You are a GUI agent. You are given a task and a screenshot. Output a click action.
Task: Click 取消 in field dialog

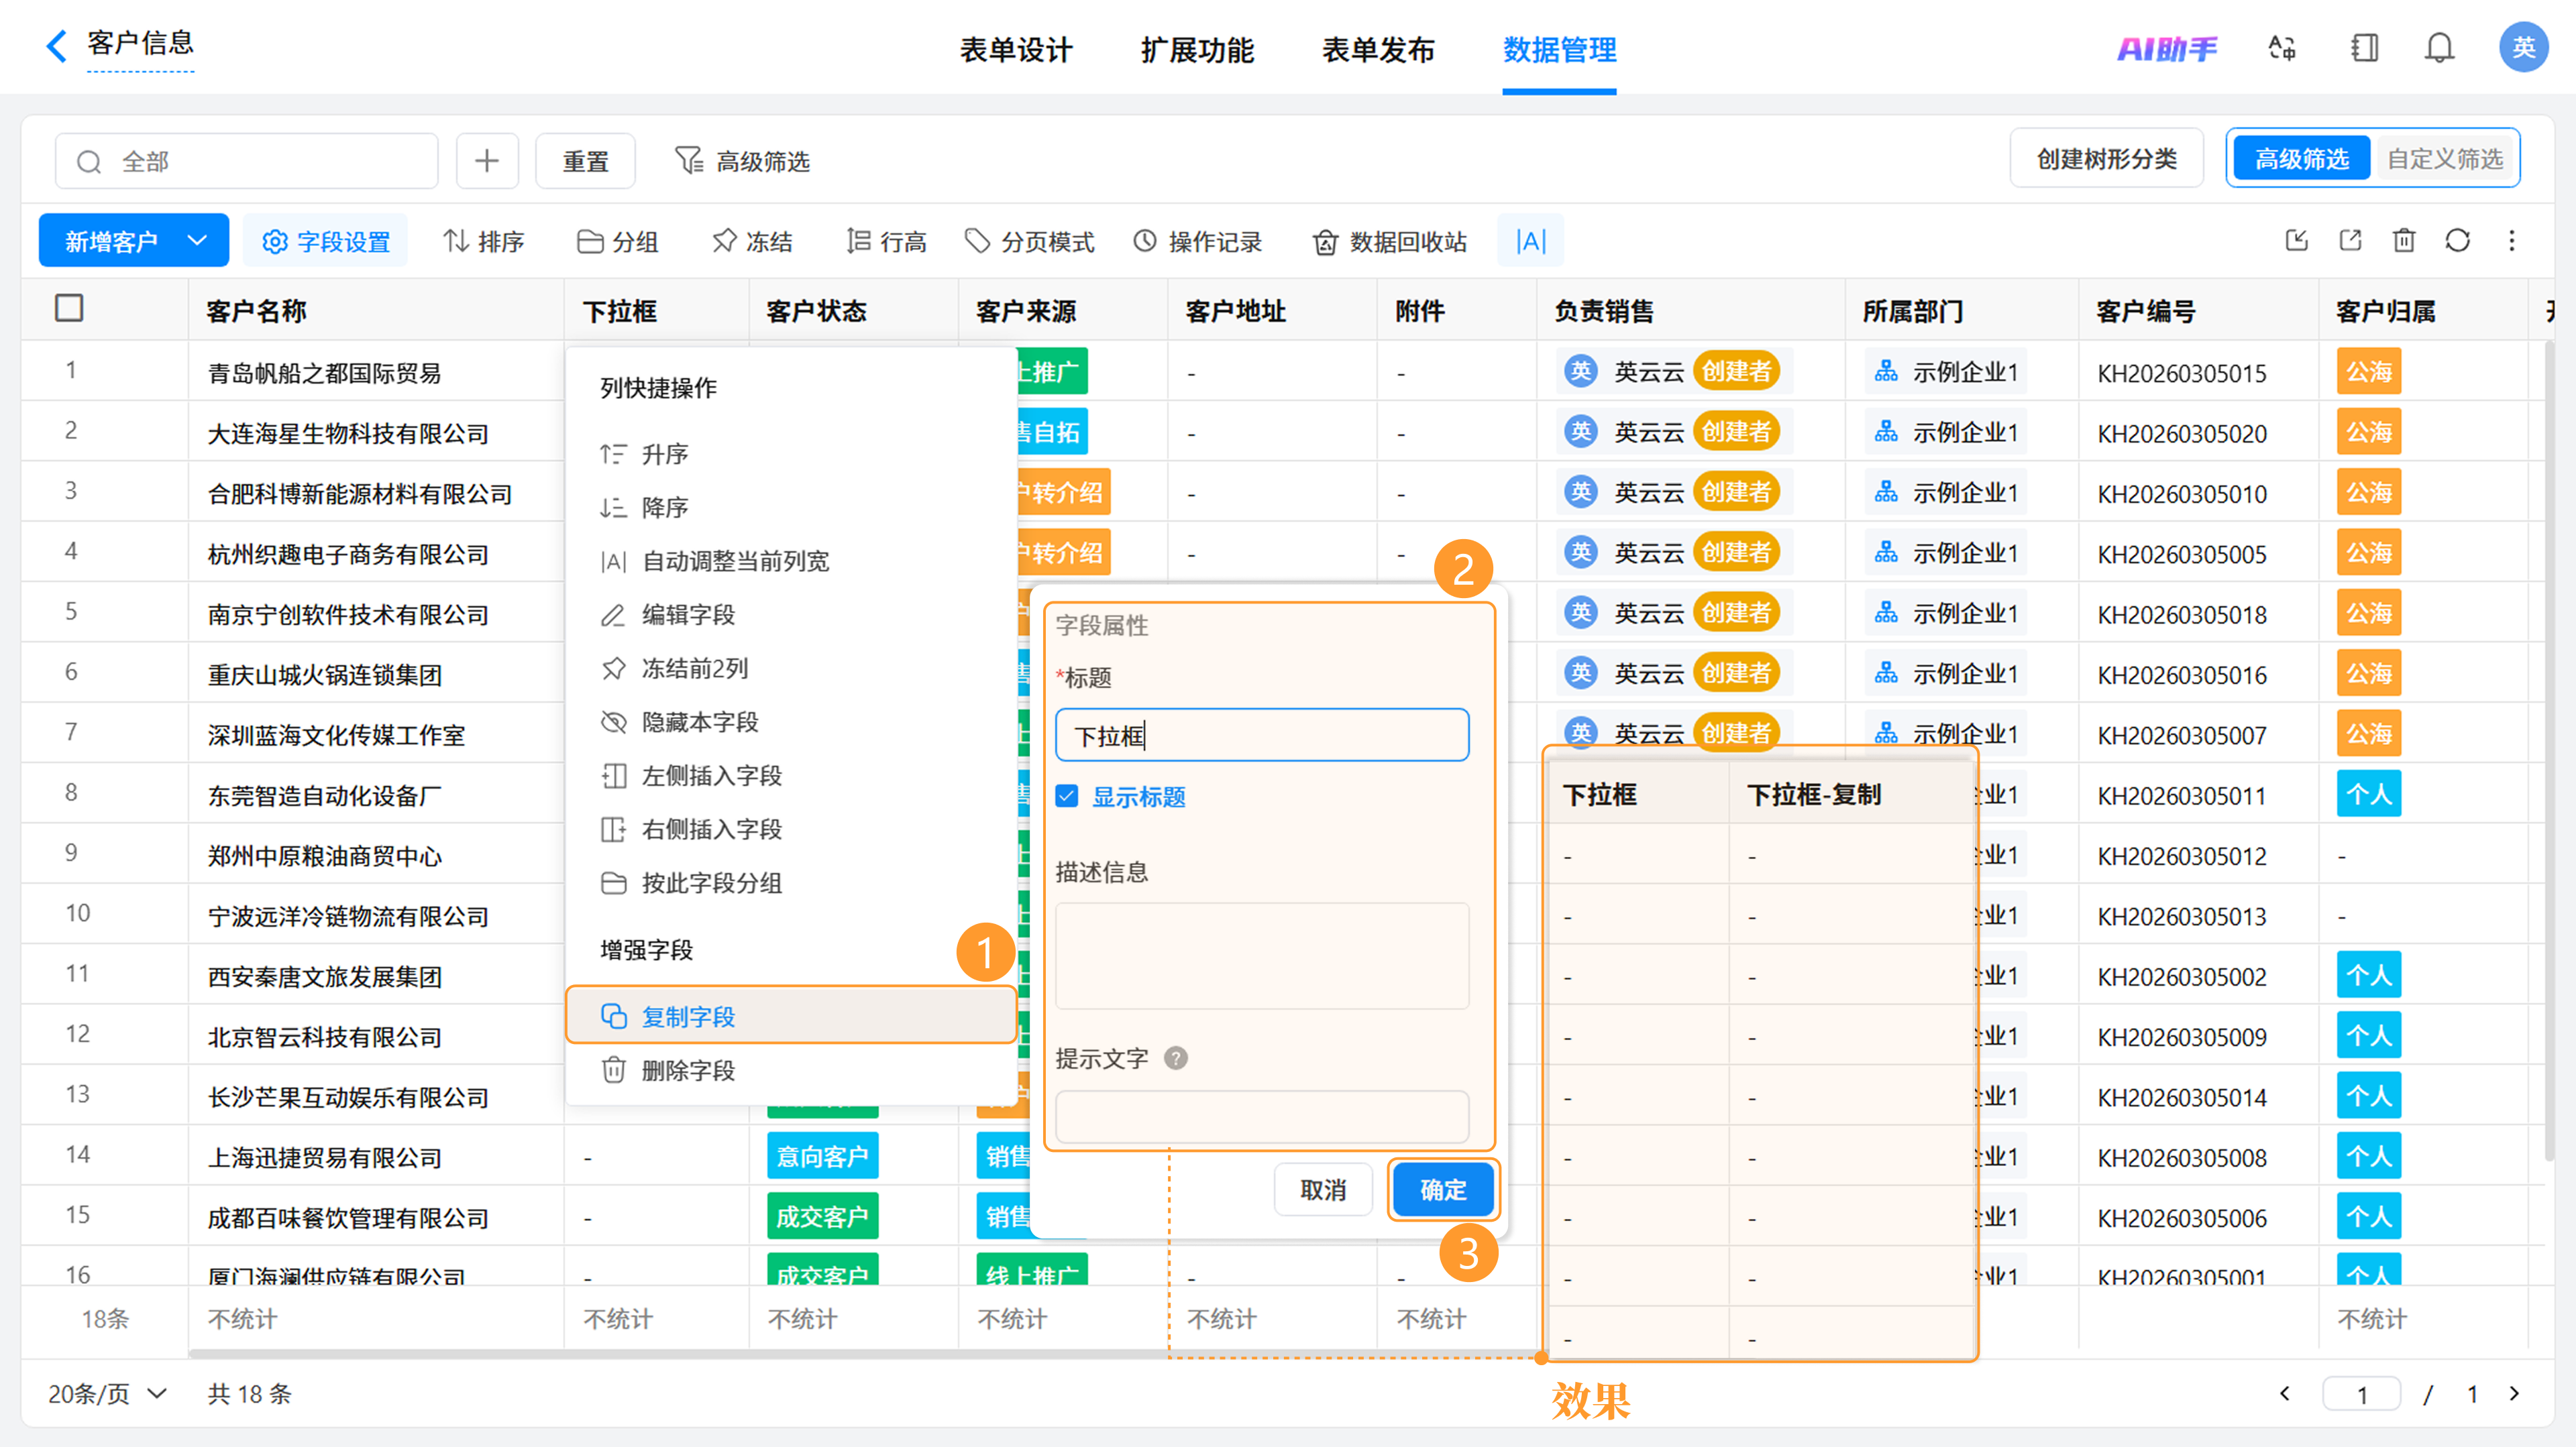[x=1322, y=1189]
